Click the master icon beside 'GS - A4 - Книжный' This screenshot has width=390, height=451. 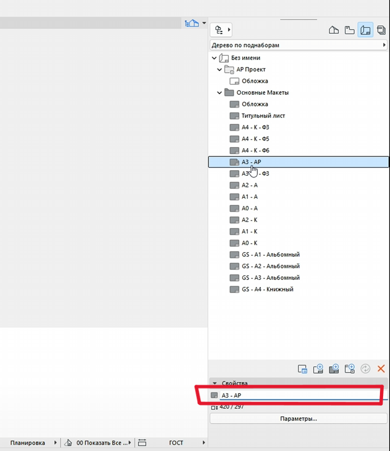point(235,289)
